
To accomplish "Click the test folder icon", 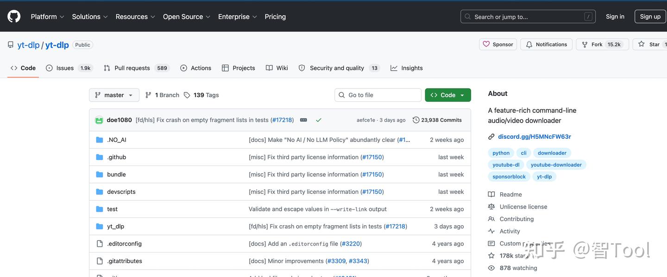I will click(x=100, y=209).
